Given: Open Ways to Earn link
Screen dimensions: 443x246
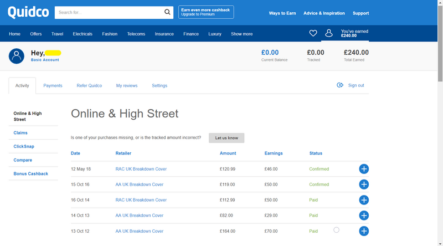Looking at the screenshot, I should pos(282,13).
